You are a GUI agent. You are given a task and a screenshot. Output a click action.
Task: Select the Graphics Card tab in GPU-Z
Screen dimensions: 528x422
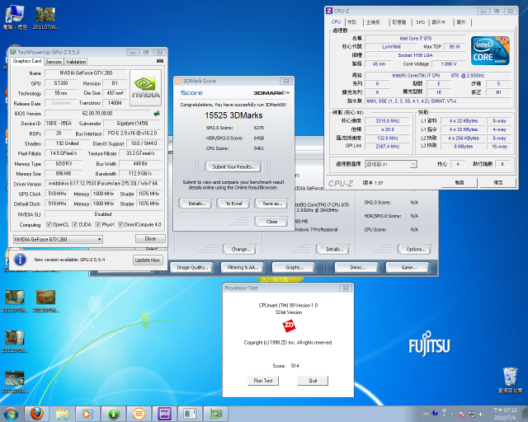tap(27, 61)
